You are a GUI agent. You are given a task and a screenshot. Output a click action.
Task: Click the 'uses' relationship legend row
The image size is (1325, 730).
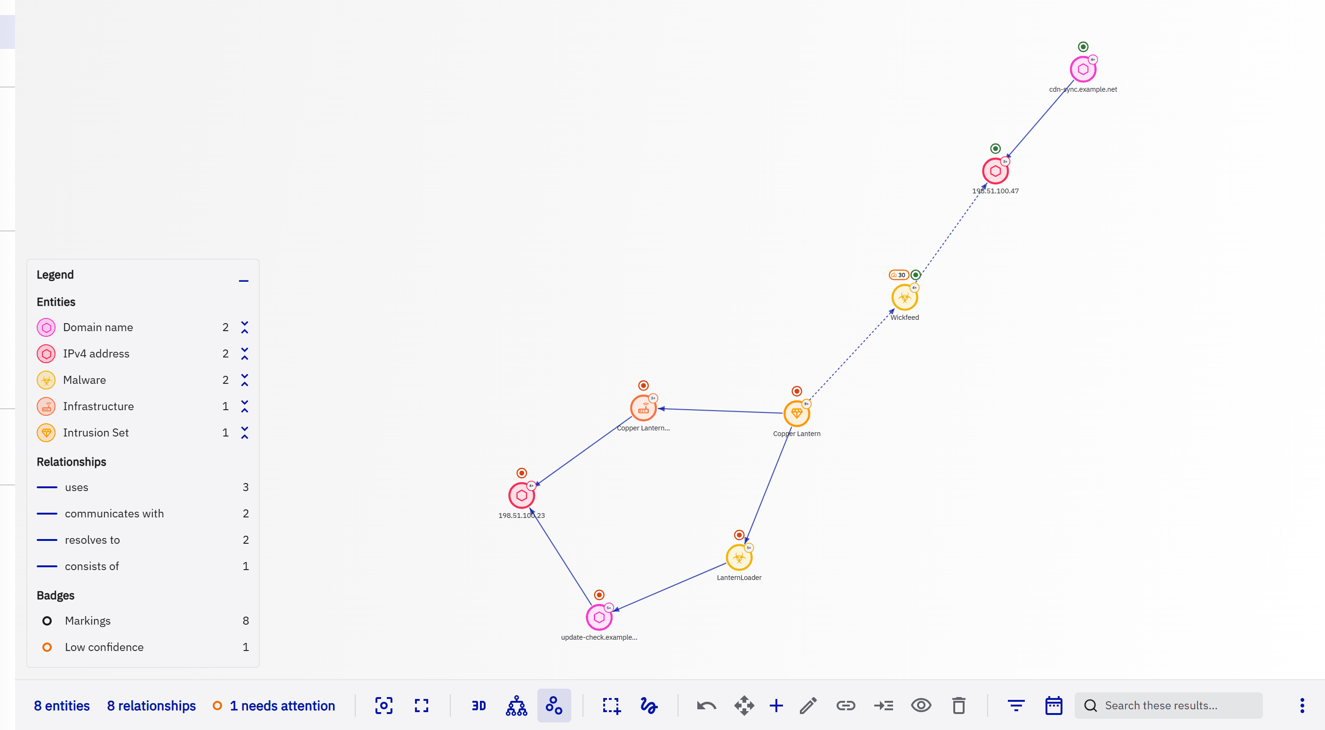pyautogui.click(x=143, y=487)
